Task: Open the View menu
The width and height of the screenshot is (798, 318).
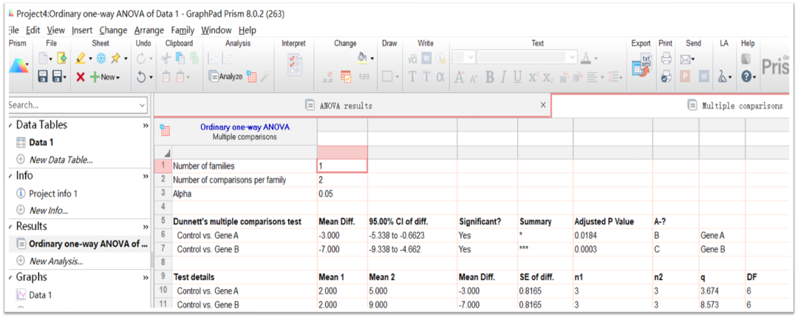Action: coord(56,30)
